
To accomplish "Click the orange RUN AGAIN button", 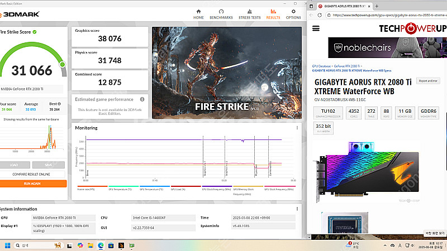I will [32, 184].
